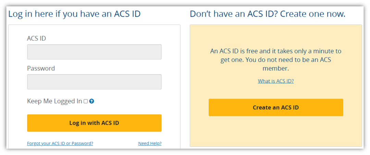Click the blue help question mark icon
This screenshot has width=370, height=155.
click(91, 101)
